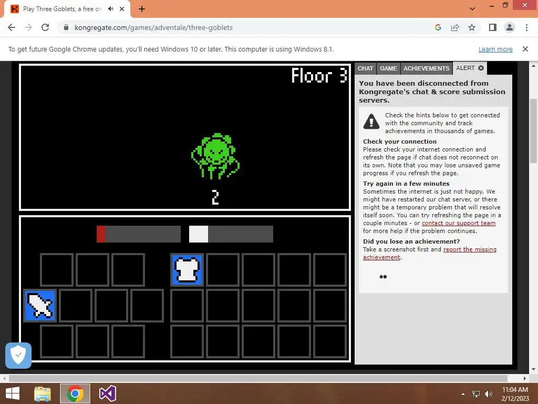This screenshot has height=404, width=538.
Task: Open the Chrome profile avatar
Action: tap(510, 27)
